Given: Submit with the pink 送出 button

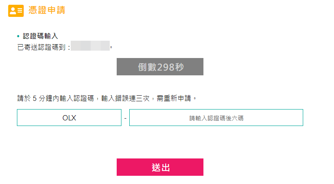Looking at the screenshot, I should [160, 167].
